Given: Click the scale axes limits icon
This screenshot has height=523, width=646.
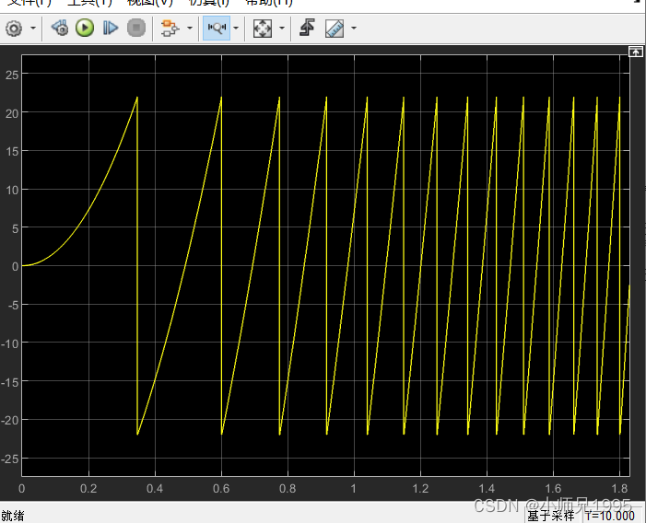Looking at the screenshot, I should [263, 29].
